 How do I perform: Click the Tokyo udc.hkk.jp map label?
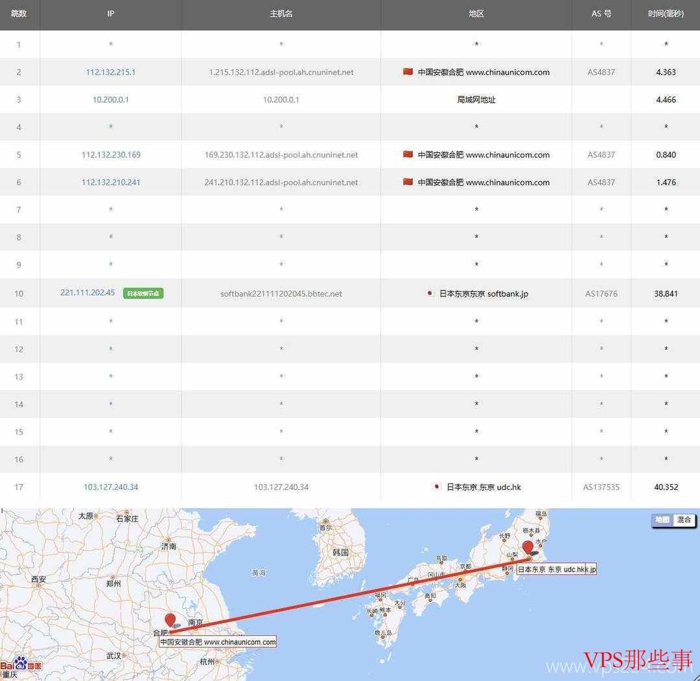[557, 570]
